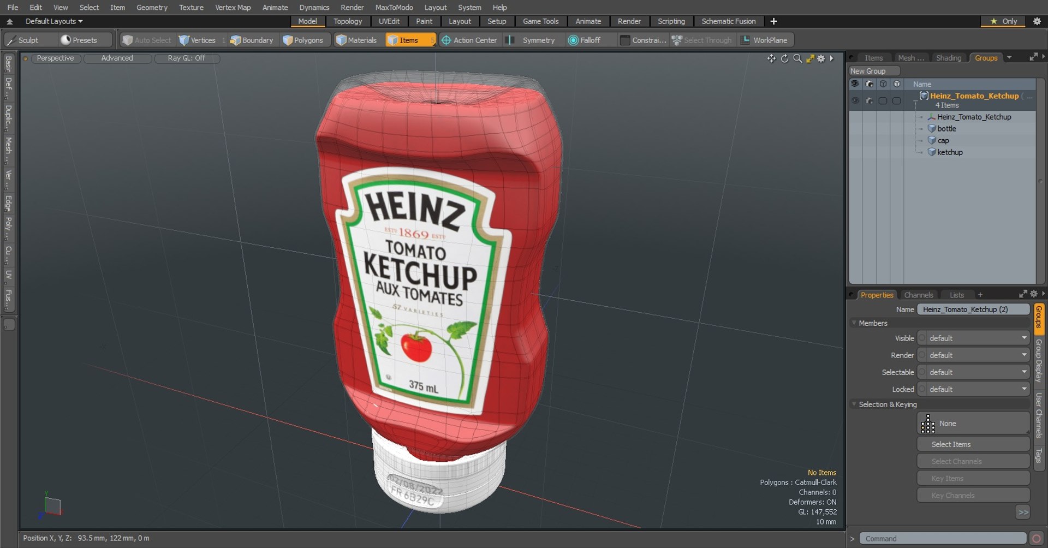Select the Sculpt tool

29,40
